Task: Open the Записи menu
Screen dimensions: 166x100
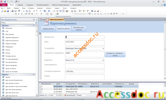Action: pos(49,8)
